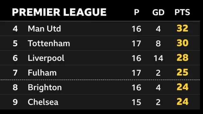This screenshot has height=114, width=203.
Task: Click the Premier League table title
Action: click(x=59, y=12)
